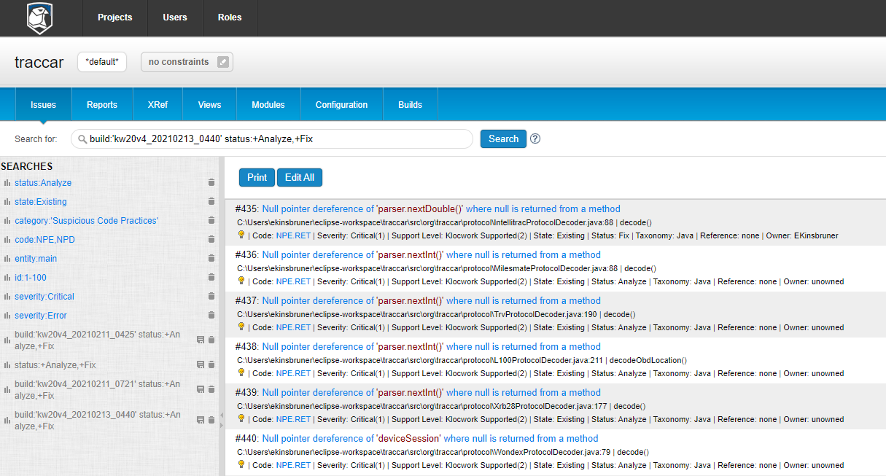886x476 pixels.
Task: Switch to the Reports tab
Action: (102, 105)
